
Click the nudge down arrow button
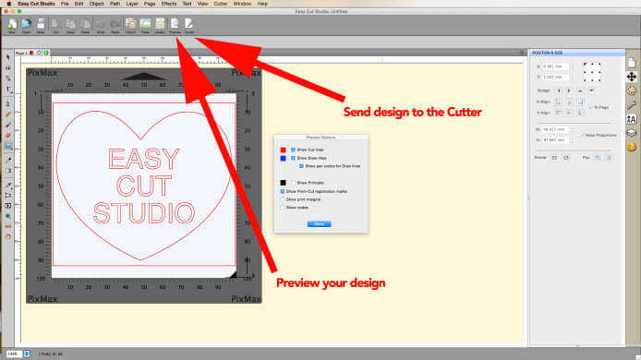(x=591, y=90)
